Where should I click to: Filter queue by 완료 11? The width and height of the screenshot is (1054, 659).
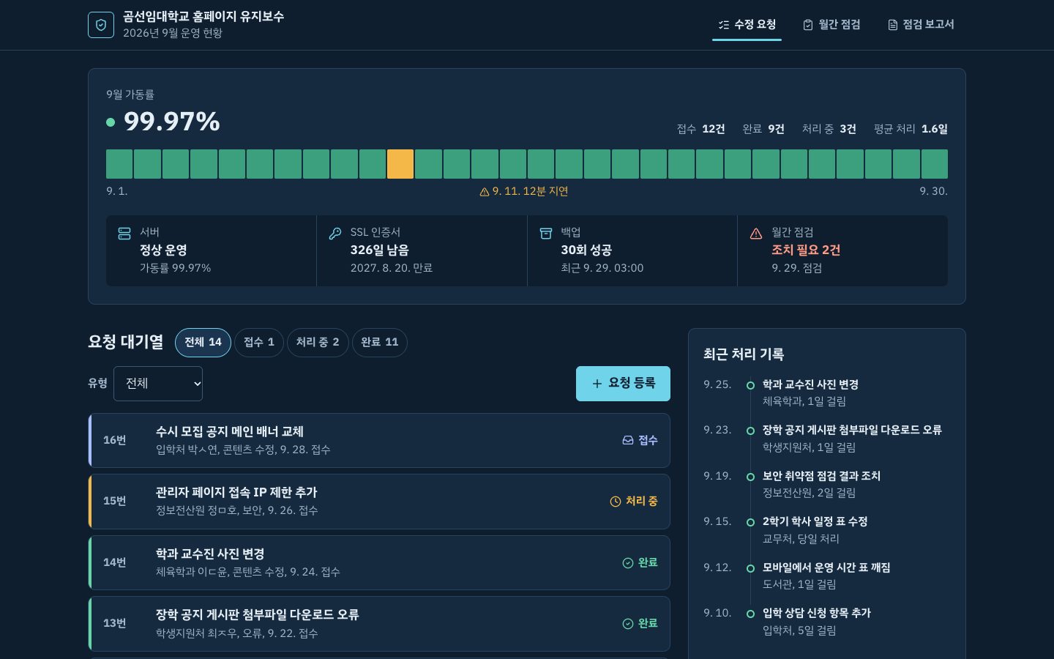[380, 342]
